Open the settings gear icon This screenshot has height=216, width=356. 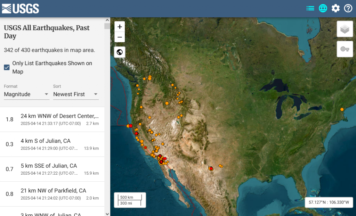[x=335, y=8]
